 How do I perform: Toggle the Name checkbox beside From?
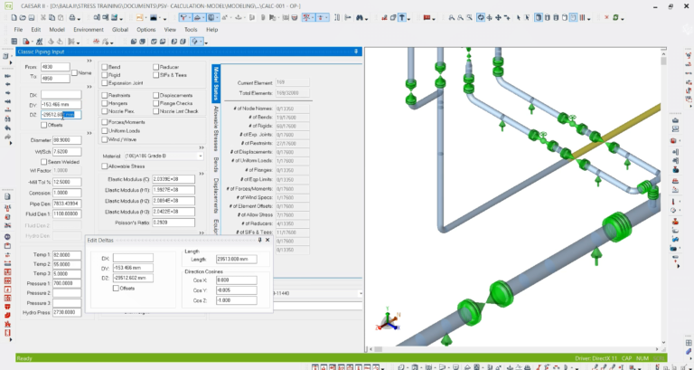pos(74,72)
